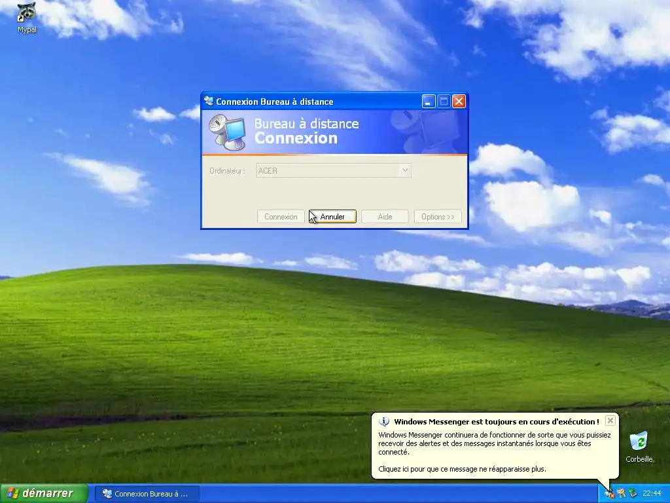Click the Connexion Bureau à distance taskbar button

coord(146,494)
